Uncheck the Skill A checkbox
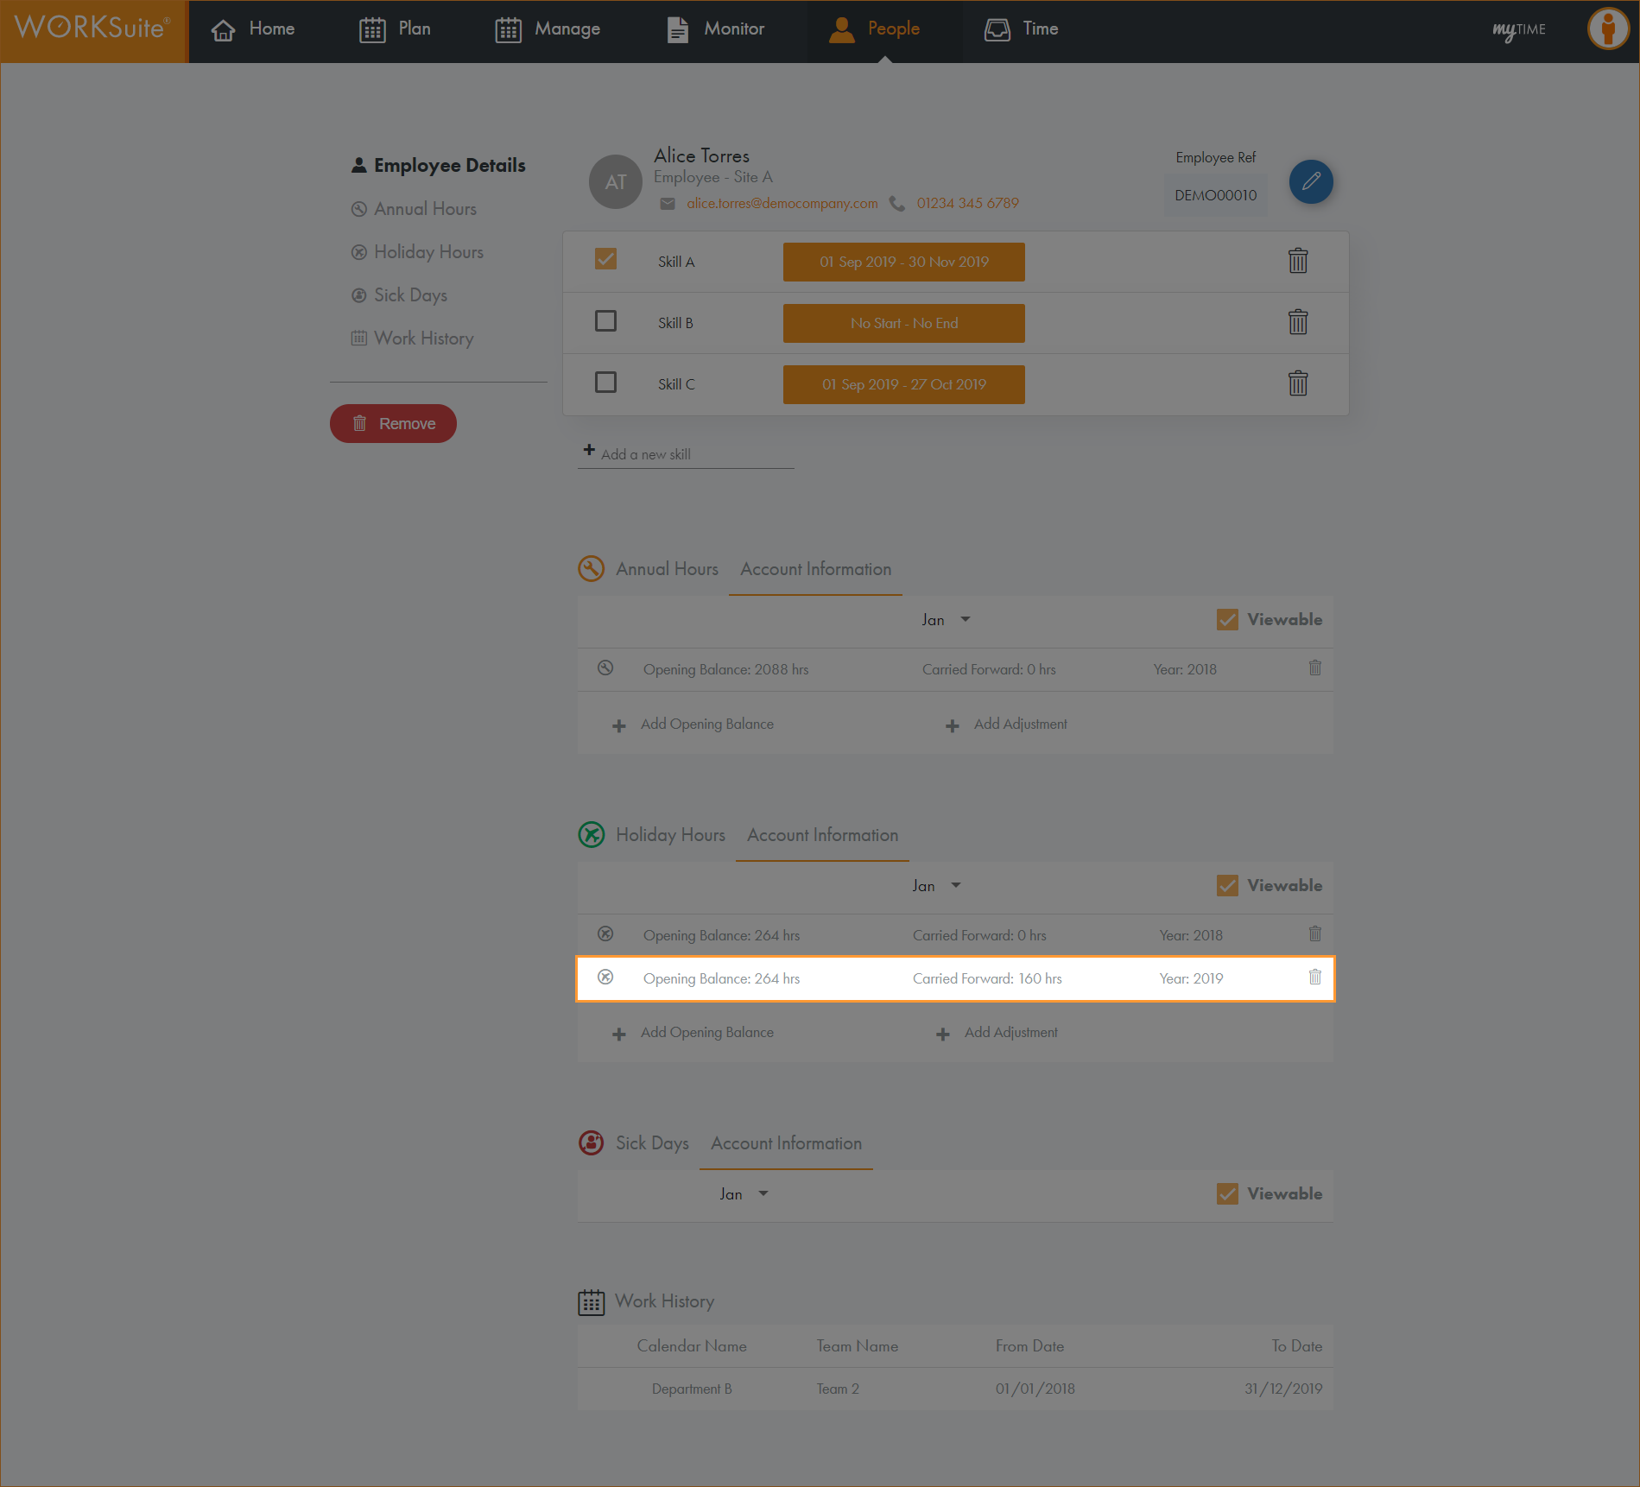1640x1487 pixels. [605, 260]
